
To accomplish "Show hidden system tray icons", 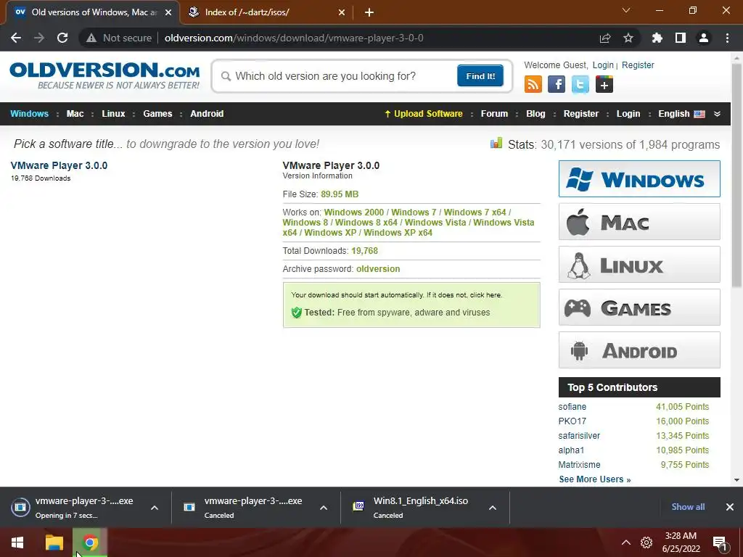I will pyautogui.click(x=626, y=542).
